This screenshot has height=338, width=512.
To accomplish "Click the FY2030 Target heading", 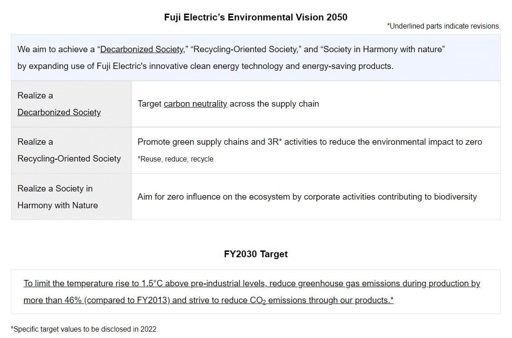I will point(256,254).
